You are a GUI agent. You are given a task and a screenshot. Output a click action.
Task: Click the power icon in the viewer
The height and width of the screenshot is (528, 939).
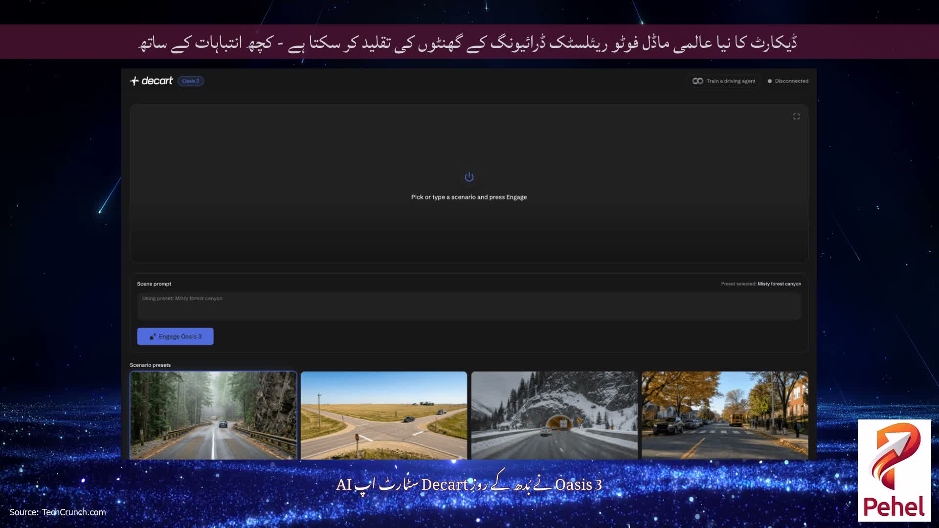(x=469, y=177)
